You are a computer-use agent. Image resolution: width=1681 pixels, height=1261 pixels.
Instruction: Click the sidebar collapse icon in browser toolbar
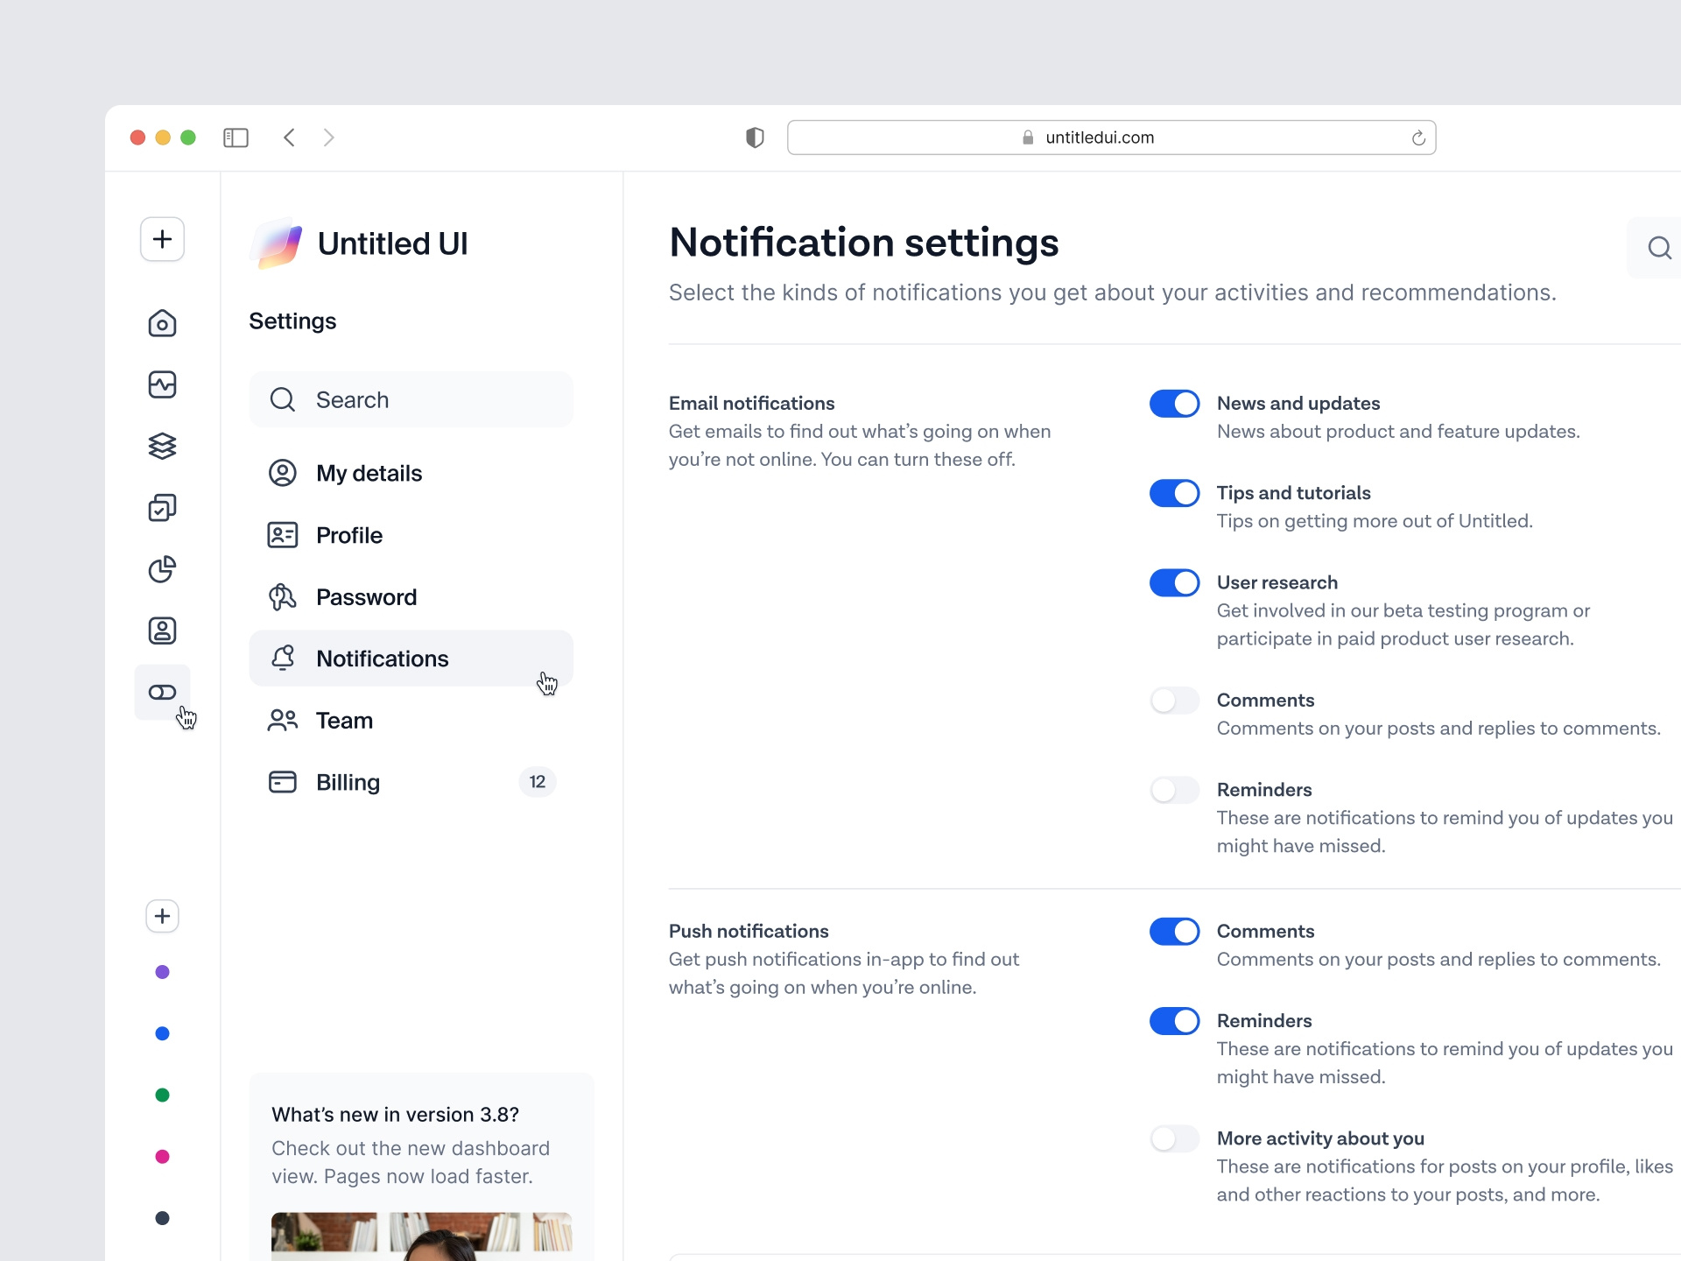point(236,137)
